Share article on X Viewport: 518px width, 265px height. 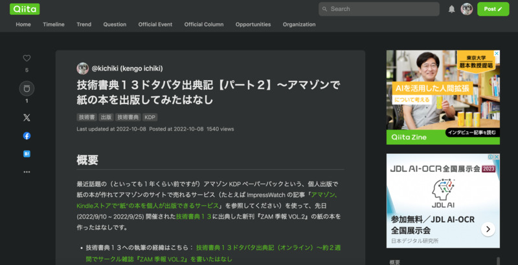27,118
